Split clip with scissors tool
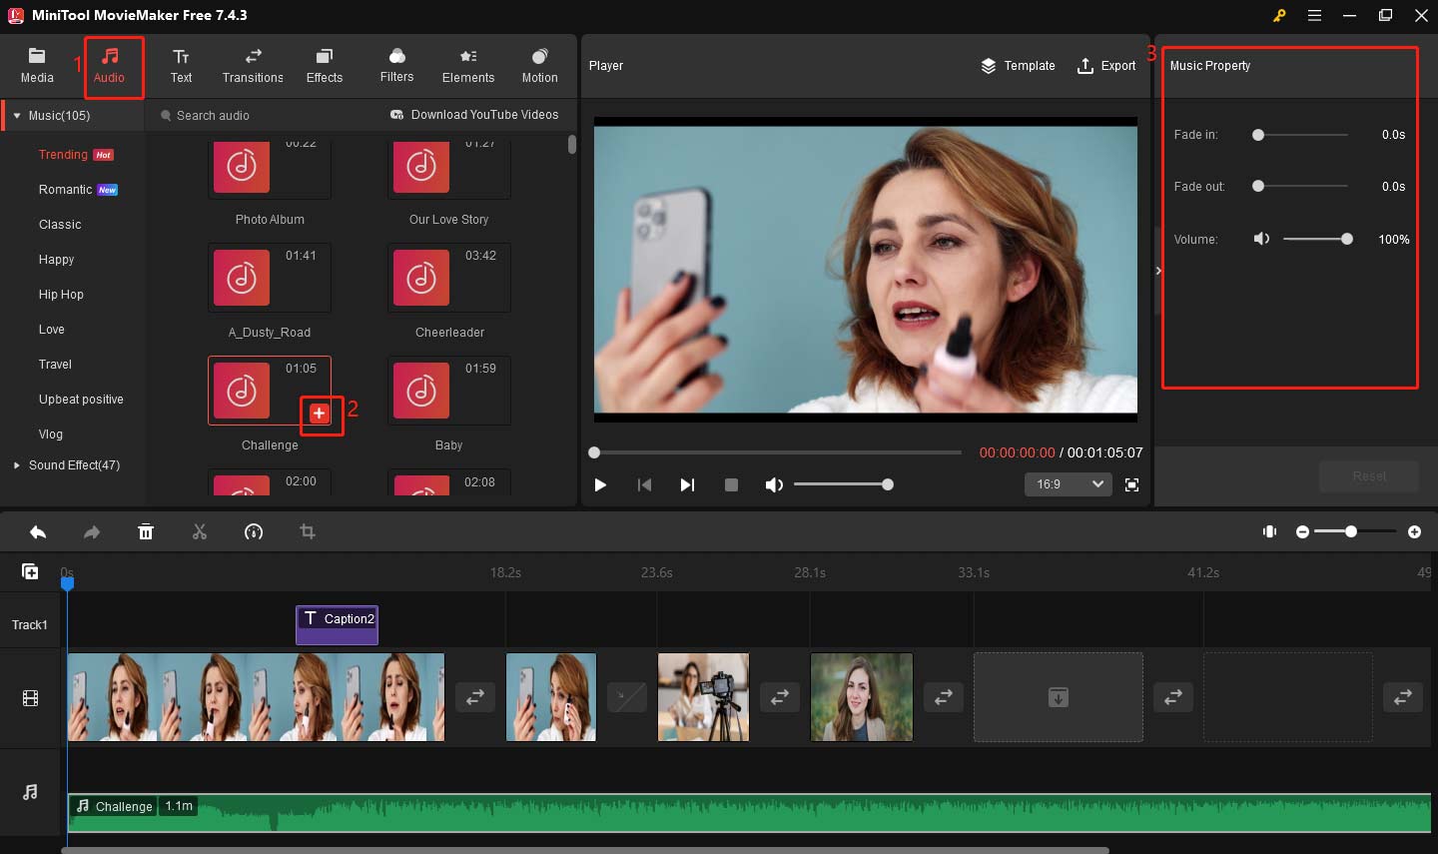Viewport: 1438px width, 854px height. tap(200, 532)
